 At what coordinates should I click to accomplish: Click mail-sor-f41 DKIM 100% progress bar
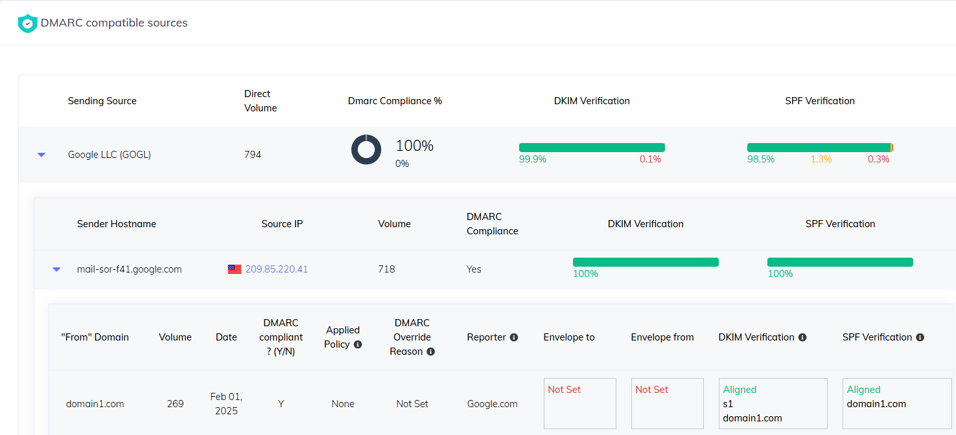click(x=646, y=262)
